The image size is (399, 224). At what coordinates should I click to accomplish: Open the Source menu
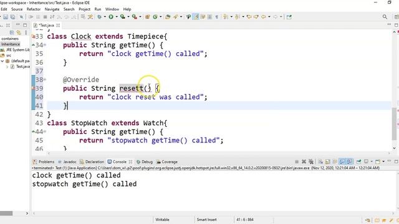pos(17,9)
